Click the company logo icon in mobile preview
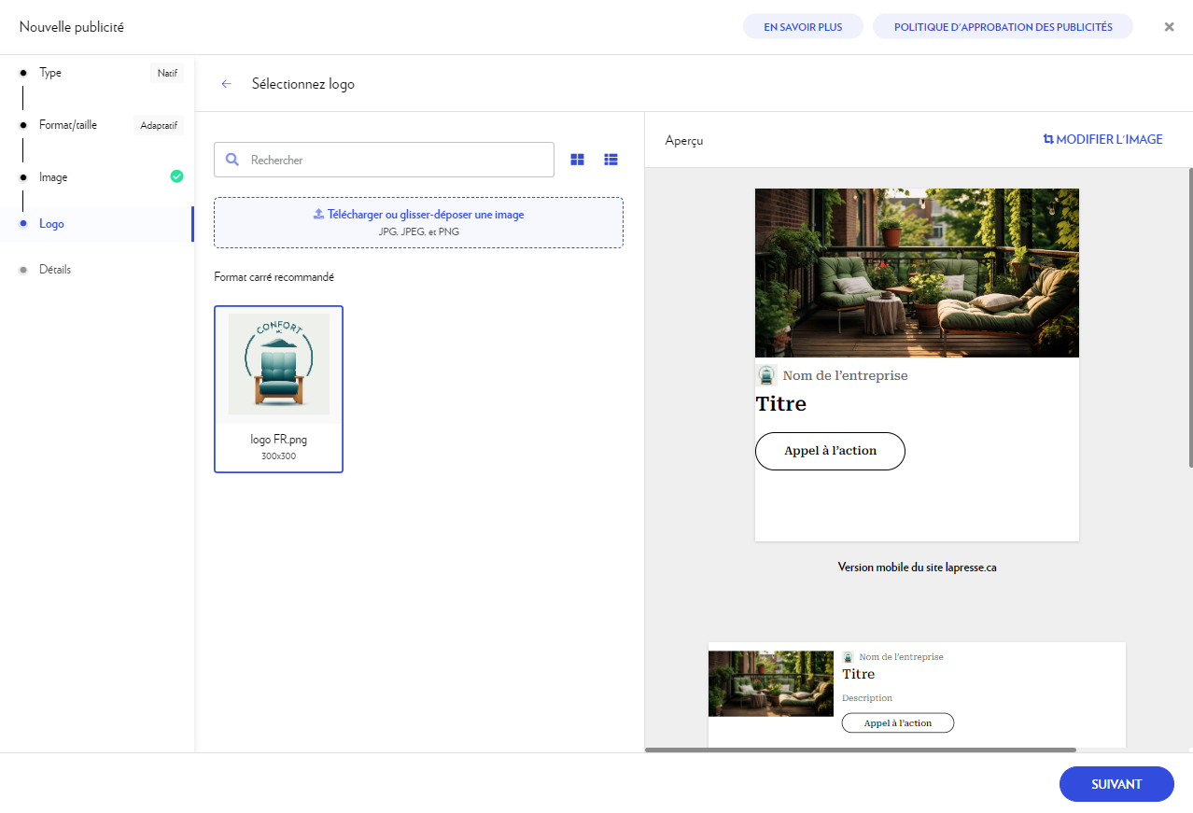 [x=766, y=375]
